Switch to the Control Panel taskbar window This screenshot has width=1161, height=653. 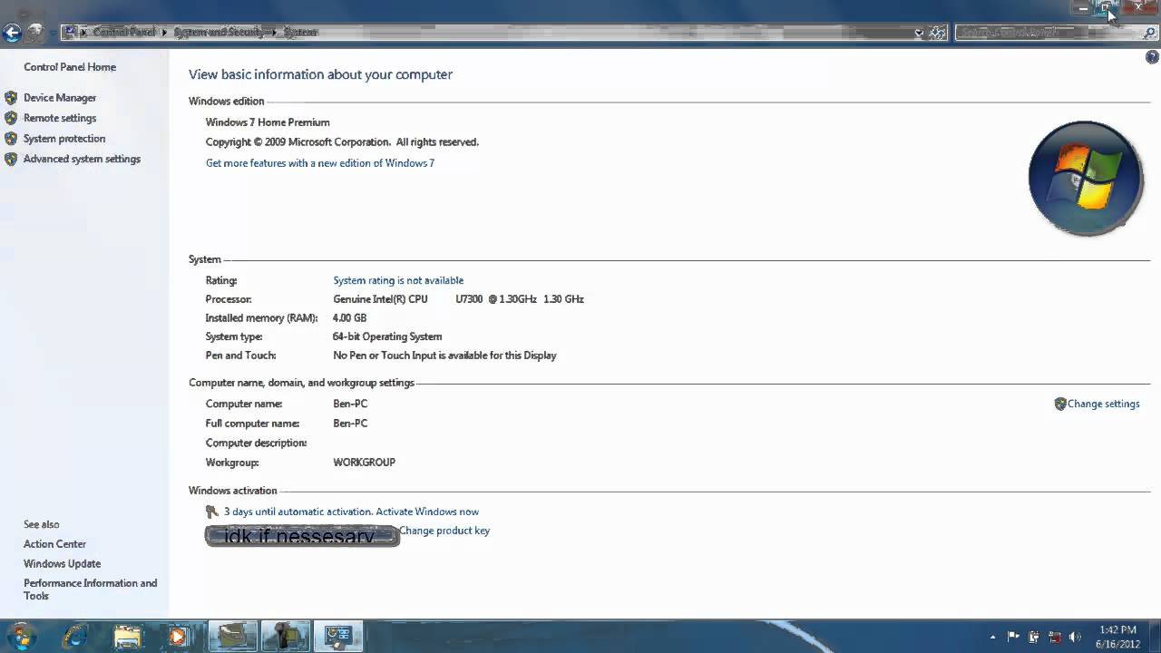pos(338,637)
